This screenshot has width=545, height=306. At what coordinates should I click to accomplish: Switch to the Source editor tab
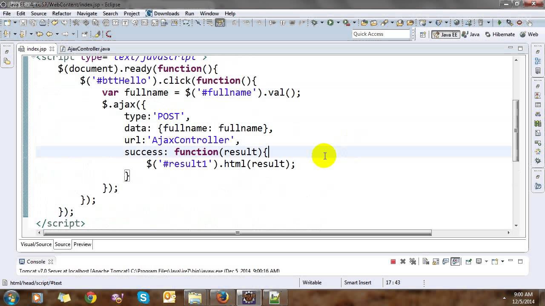pos(62,244)
